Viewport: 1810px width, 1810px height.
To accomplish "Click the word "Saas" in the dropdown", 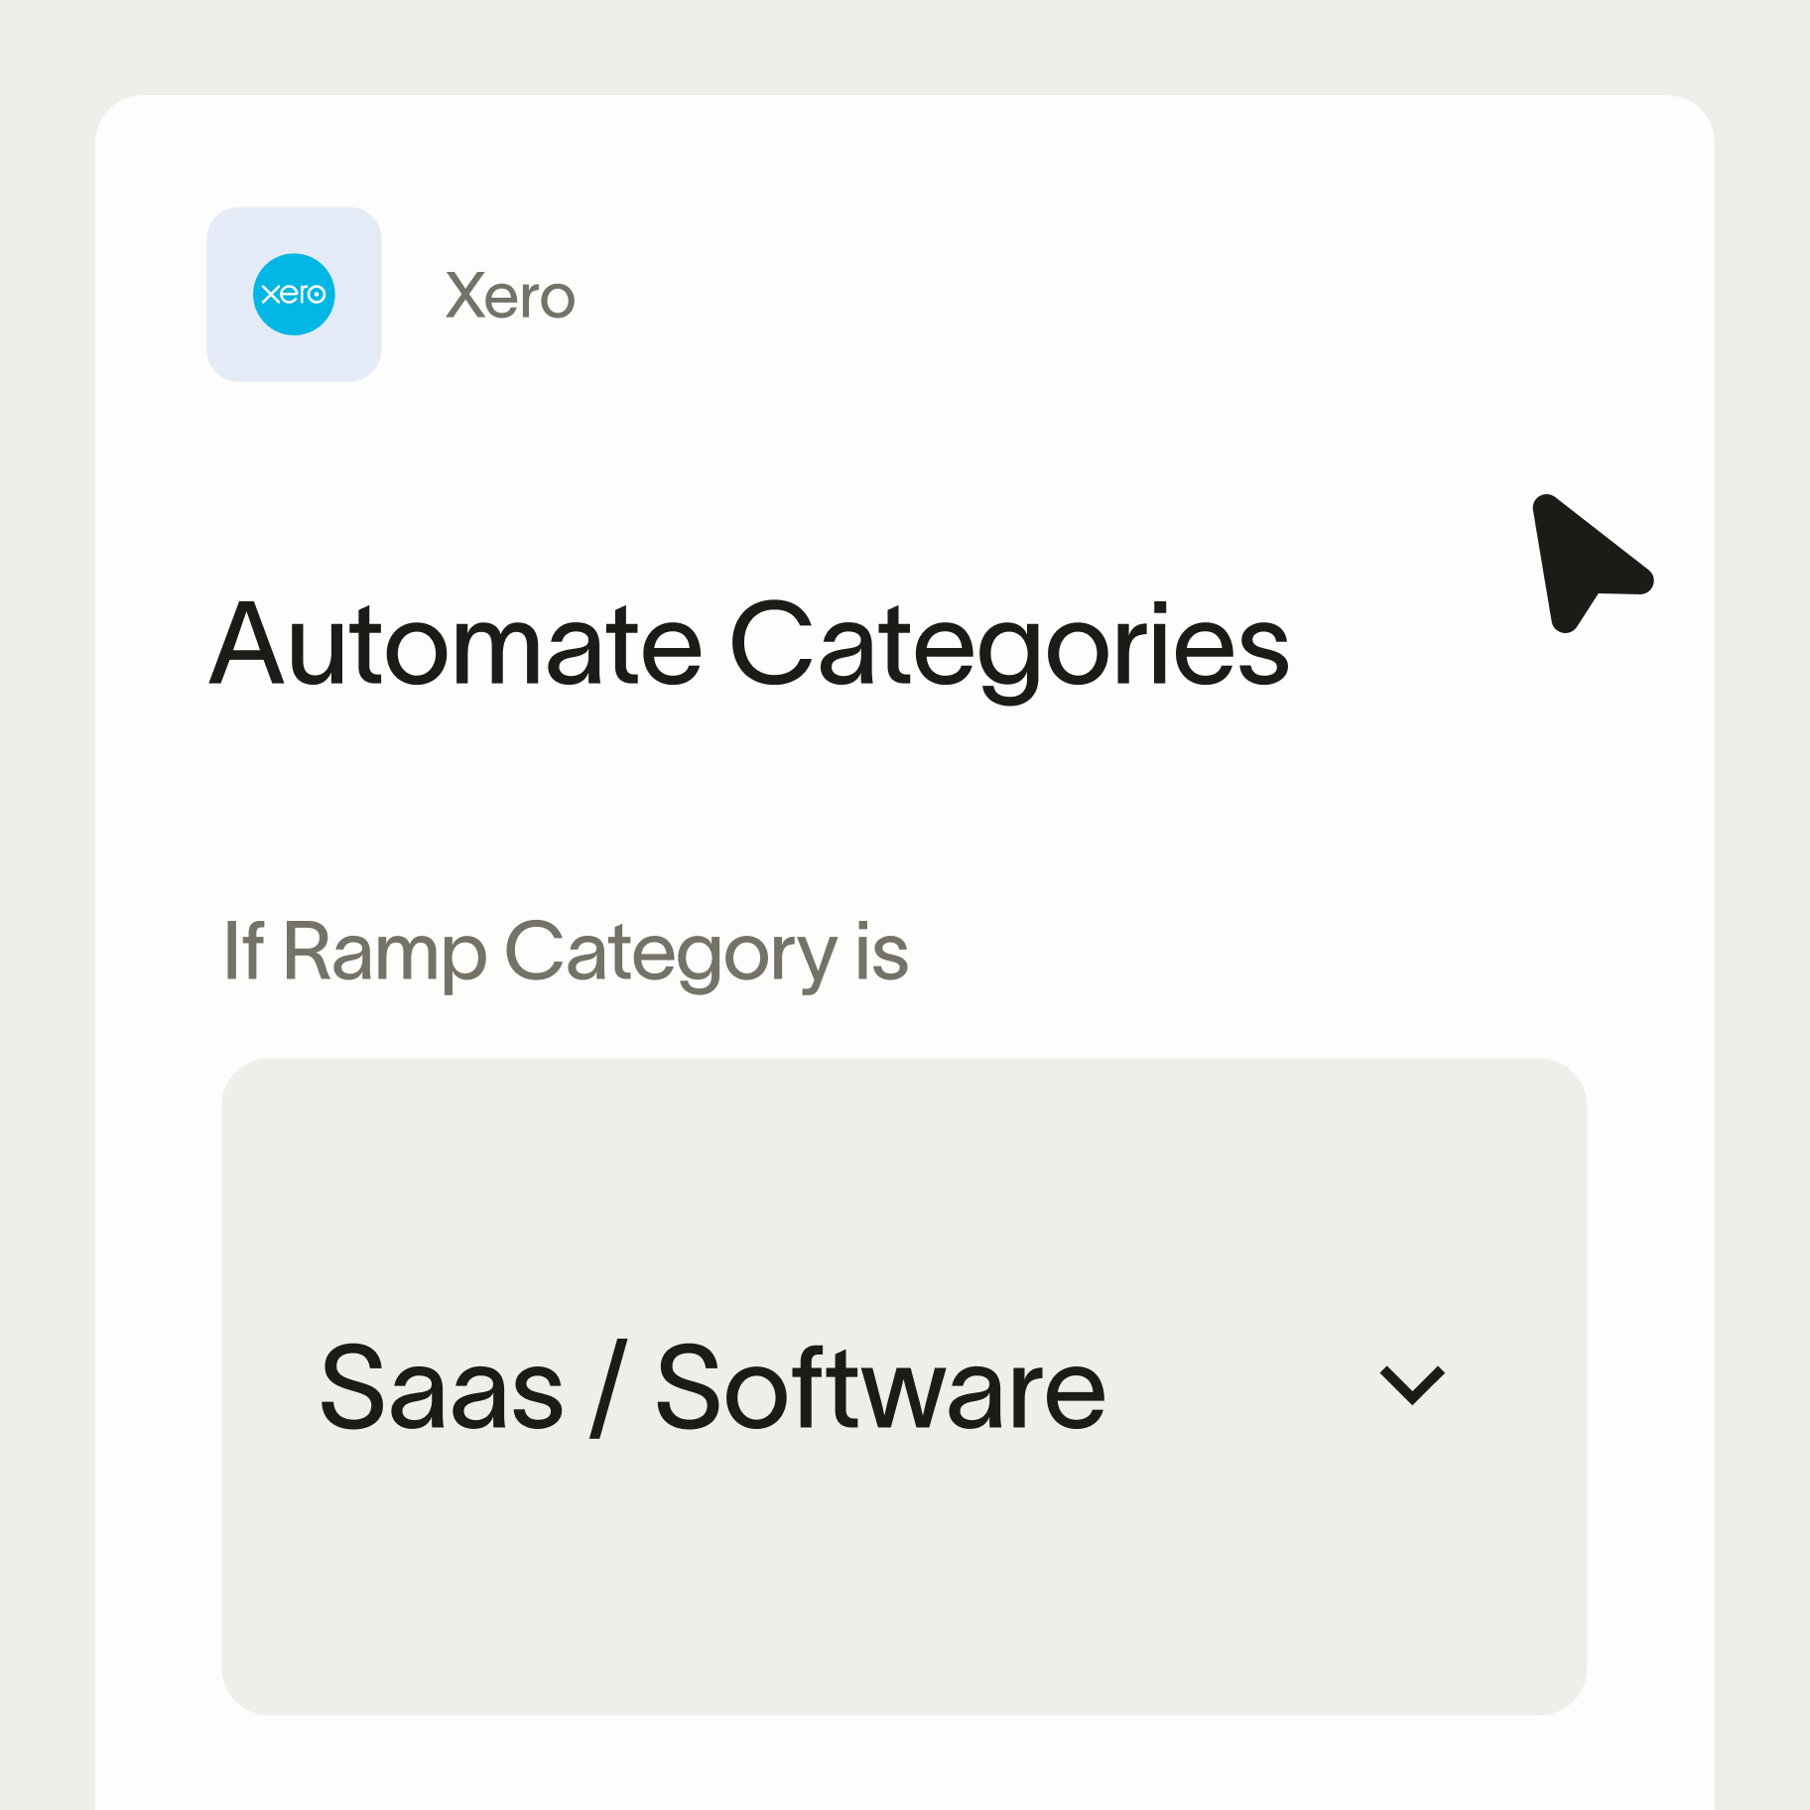I will point(442,1386).
